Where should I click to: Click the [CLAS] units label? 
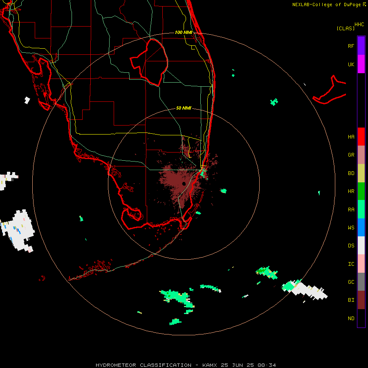coord(346,28)
